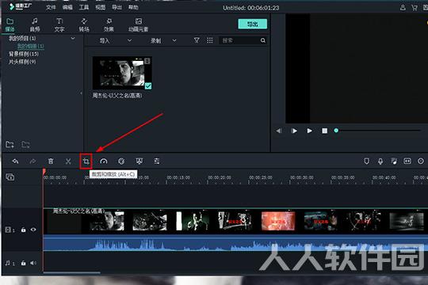Switch to the 效果 effects tab
This screenshot has height=285, width=428.
point(109,25)
